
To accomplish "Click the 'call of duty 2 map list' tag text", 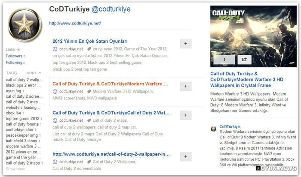I will click(117, 127).
